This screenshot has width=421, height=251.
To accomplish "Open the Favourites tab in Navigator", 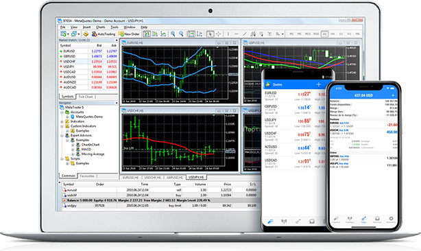I will pos(87,176).
